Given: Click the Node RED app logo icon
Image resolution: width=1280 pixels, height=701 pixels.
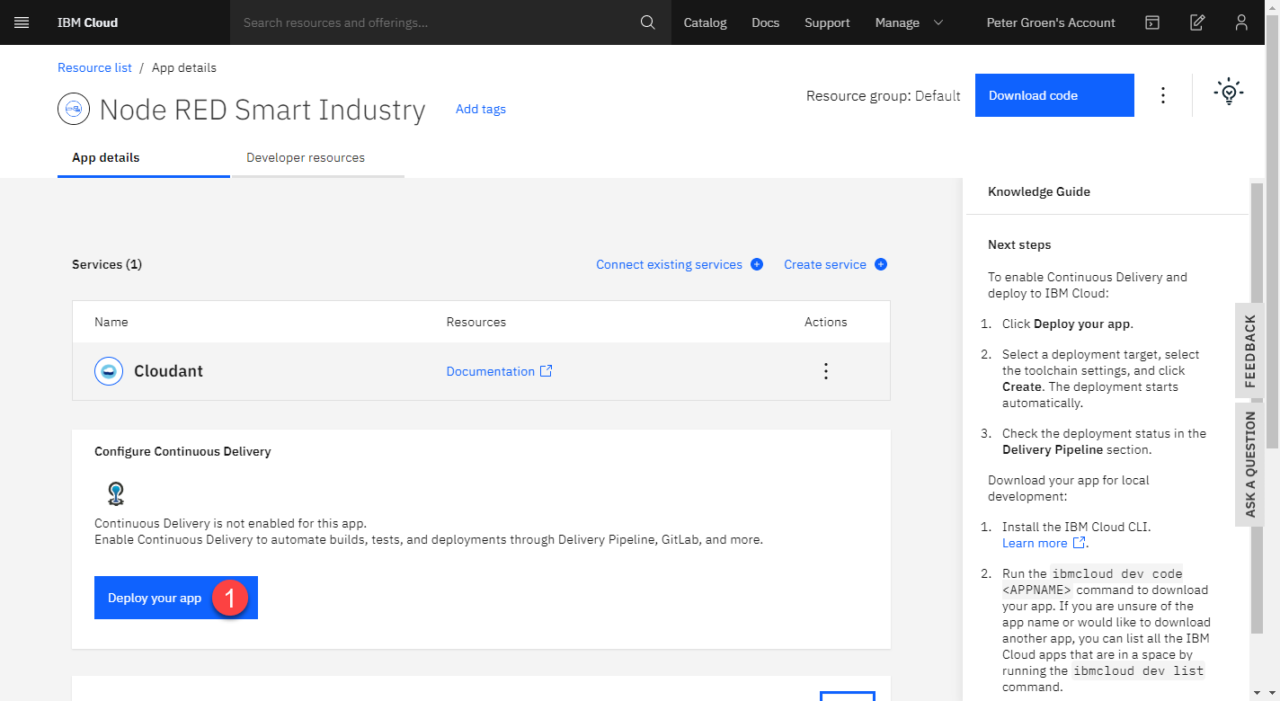Looking at the screenshot, I should tap(74, 110).
